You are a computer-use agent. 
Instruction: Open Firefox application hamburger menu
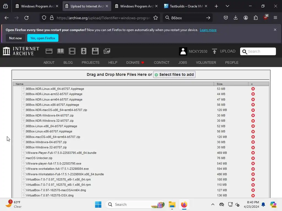275,18
